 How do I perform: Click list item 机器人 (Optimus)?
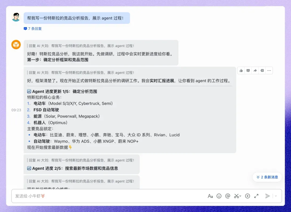pyautogui.click(x=47, y=123)
